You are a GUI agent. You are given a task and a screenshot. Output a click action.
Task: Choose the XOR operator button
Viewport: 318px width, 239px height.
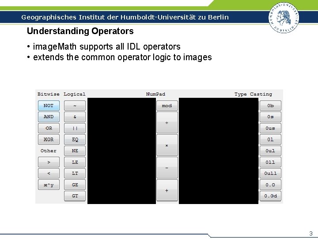(x=49, y=139)
